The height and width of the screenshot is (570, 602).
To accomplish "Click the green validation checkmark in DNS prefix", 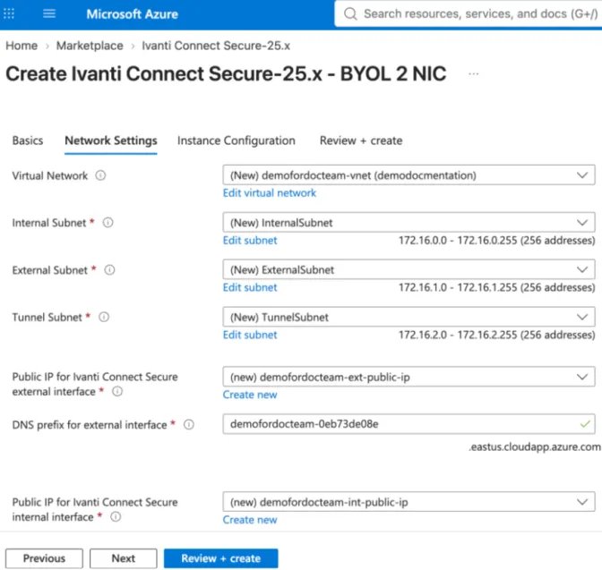I will pyautogui.click(x=585, y=424).
